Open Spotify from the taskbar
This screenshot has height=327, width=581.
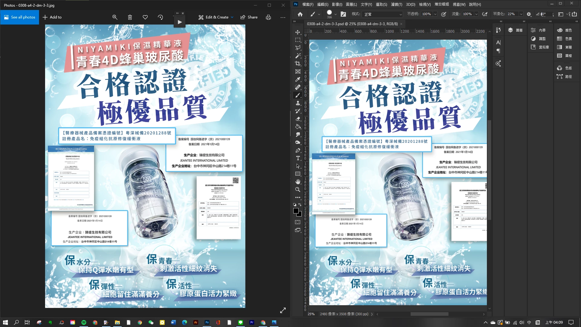coord(84,322)
